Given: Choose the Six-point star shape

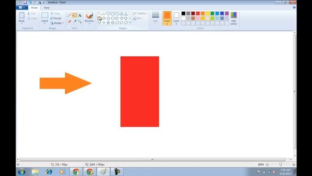Looking at the screenshot, I should pos(113,22).
